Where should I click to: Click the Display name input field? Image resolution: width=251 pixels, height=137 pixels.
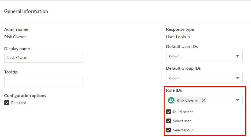(x=43, y=58)
